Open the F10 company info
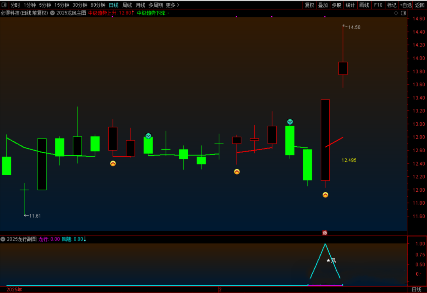The width and height of the screenshot is (427, 293). [x=378, y=5]
